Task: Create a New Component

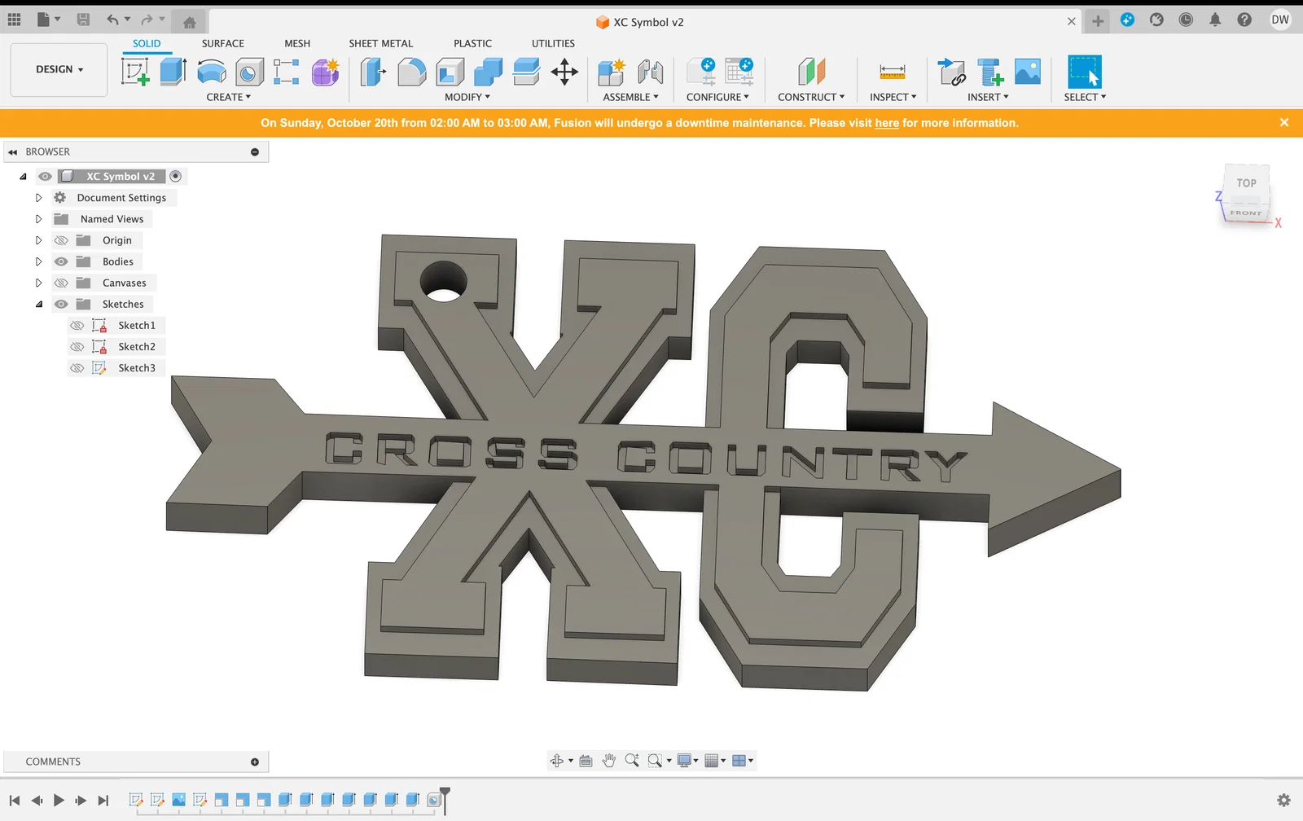Action: tap(611, 72)
